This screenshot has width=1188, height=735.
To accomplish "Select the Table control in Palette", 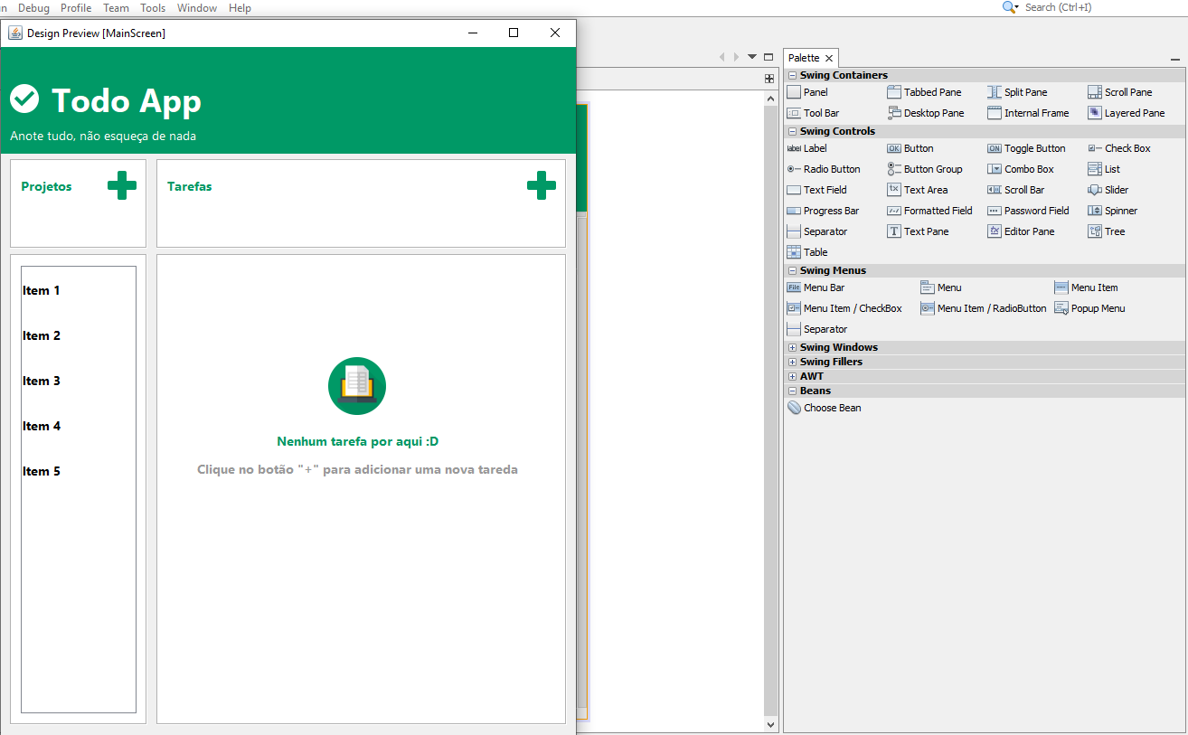I will (807, 252).
